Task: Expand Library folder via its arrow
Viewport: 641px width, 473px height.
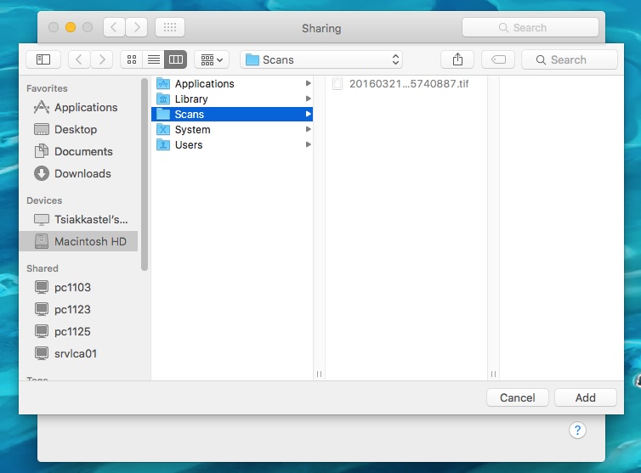Action: click(309, 99)
